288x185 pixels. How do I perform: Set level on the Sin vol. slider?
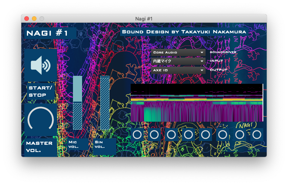click(105, 103)
